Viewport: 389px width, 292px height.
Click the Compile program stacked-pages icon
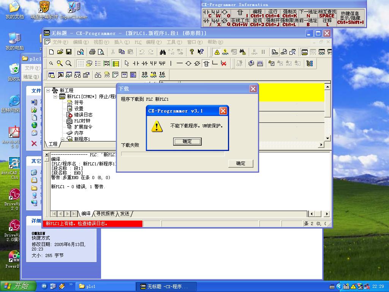click(x=251, y=63)
